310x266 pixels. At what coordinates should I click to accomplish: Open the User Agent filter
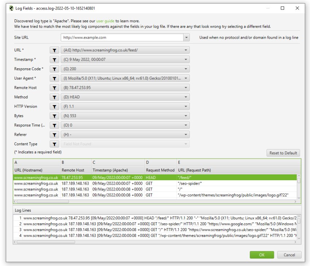(x=54, y=78)
